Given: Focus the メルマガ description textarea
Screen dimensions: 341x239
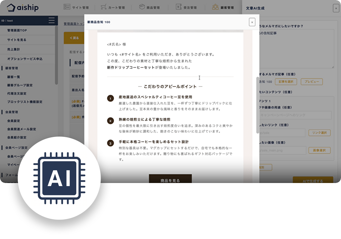Looking at the screenshot, I should (x=297, y=49).
